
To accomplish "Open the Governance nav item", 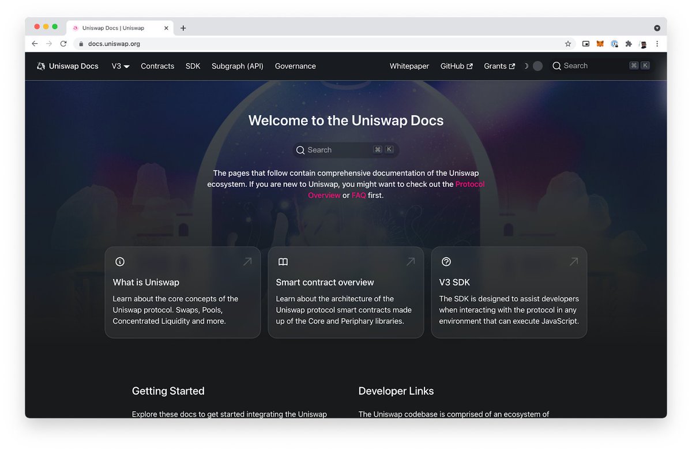I will pyautogui.click(x=295, y=66).
